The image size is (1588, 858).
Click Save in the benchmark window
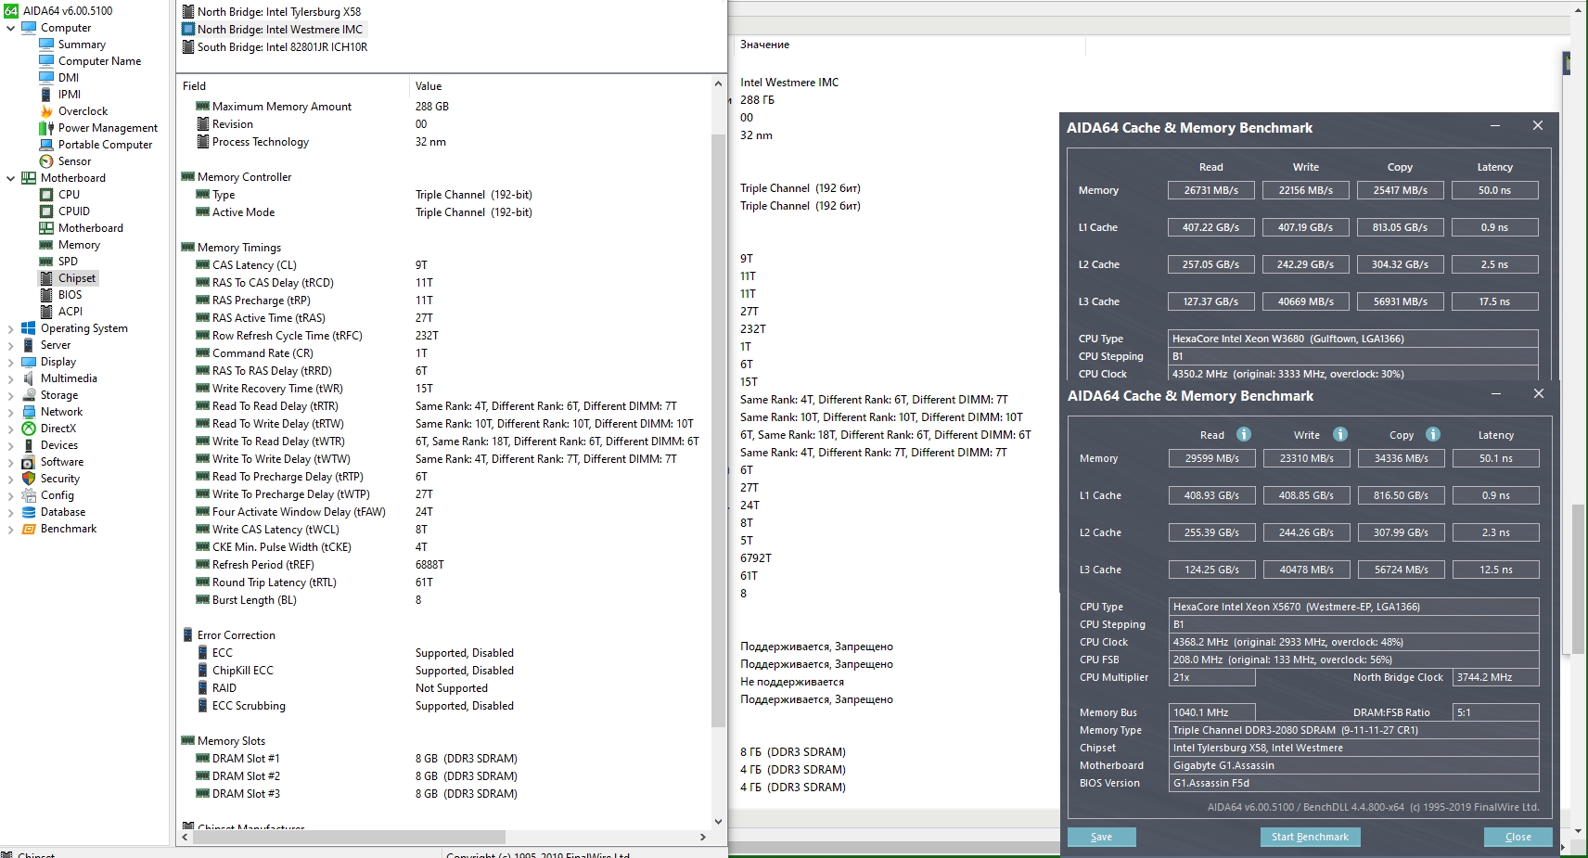coord(1101,837)
